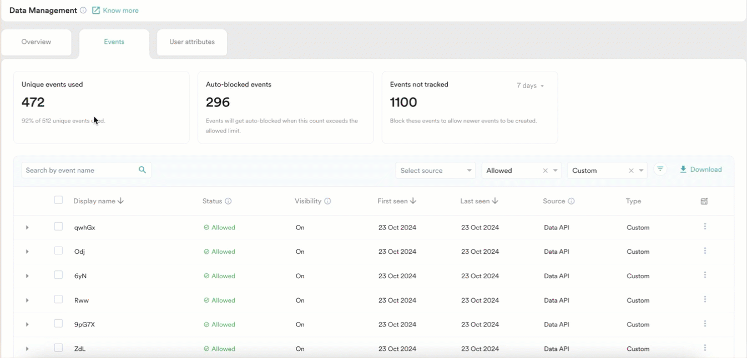Open the 7 days period dropdown

(x=530, y=86)
